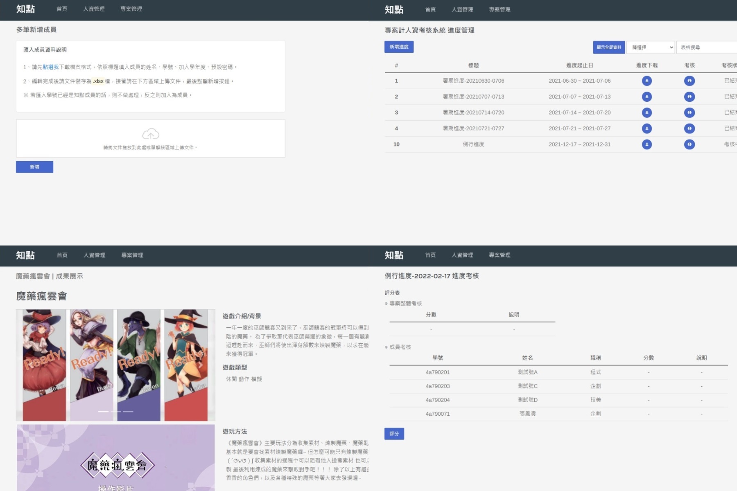Click the 新增 button to add members
Screen dimensions: 737x491
34,167
